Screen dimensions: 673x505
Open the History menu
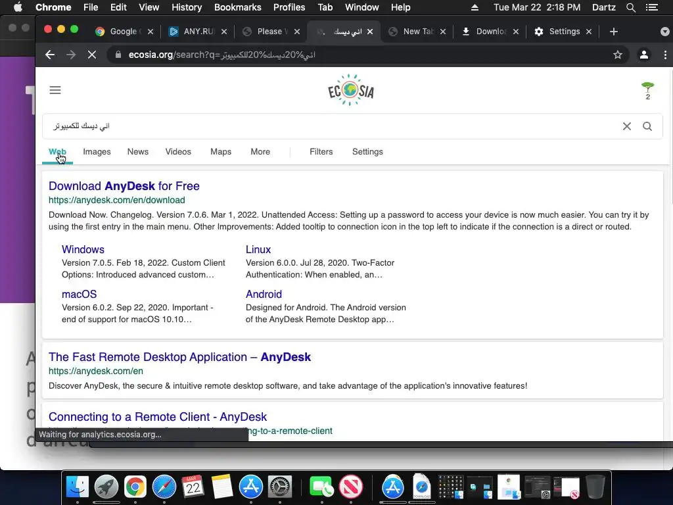(187, 7)
